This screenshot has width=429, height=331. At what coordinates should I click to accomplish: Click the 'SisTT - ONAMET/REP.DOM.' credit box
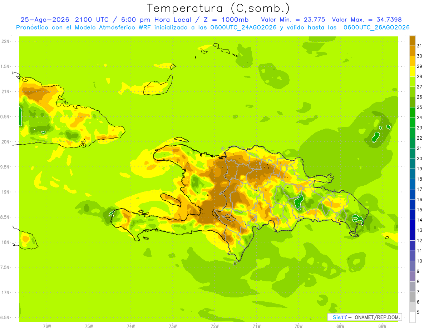[x=365, y=317]
